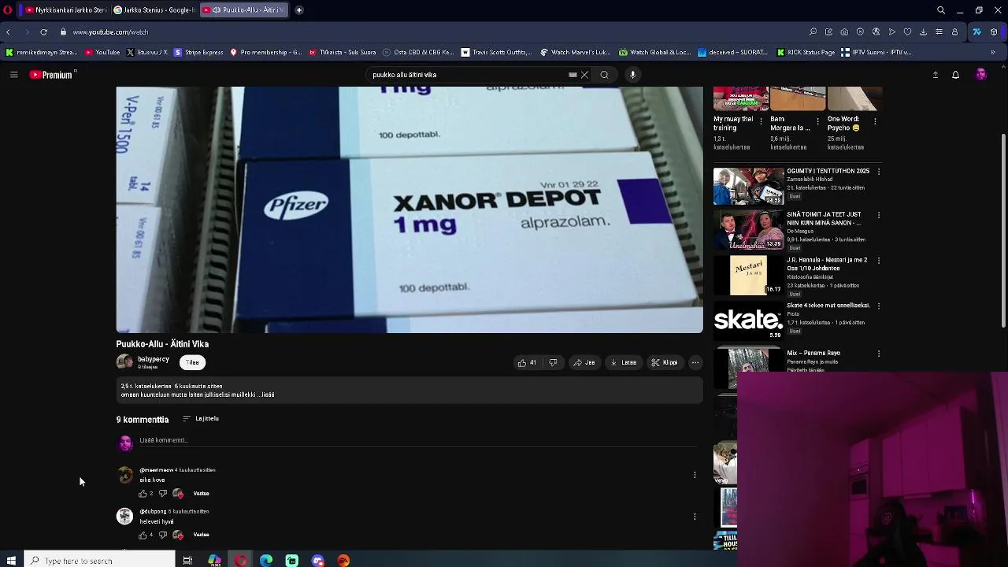The height and width of the screenshot is (567, 1008).
Task: Open YouTube notifications bell
Action: [x=955, y=75]
